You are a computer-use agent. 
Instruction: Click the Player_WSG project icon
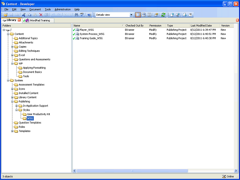(77, 30)
